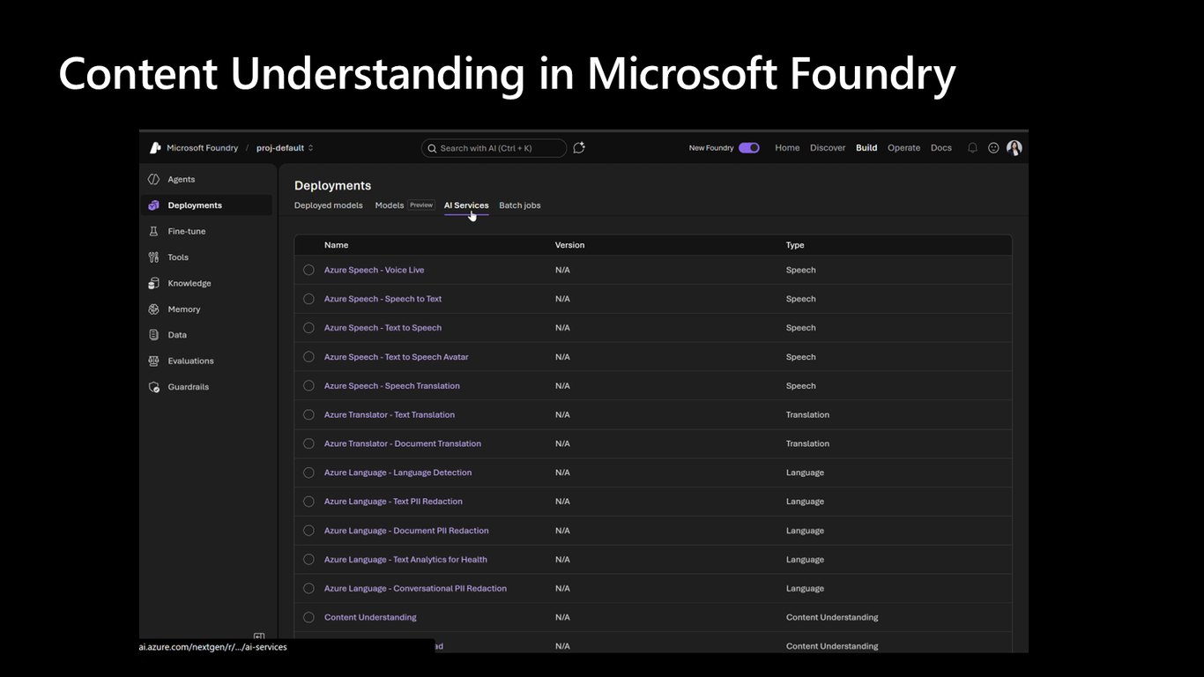Select the Azure Speech - Voice Live radio button
Screen dimensions: 1204x677
[x=308, y=270]
